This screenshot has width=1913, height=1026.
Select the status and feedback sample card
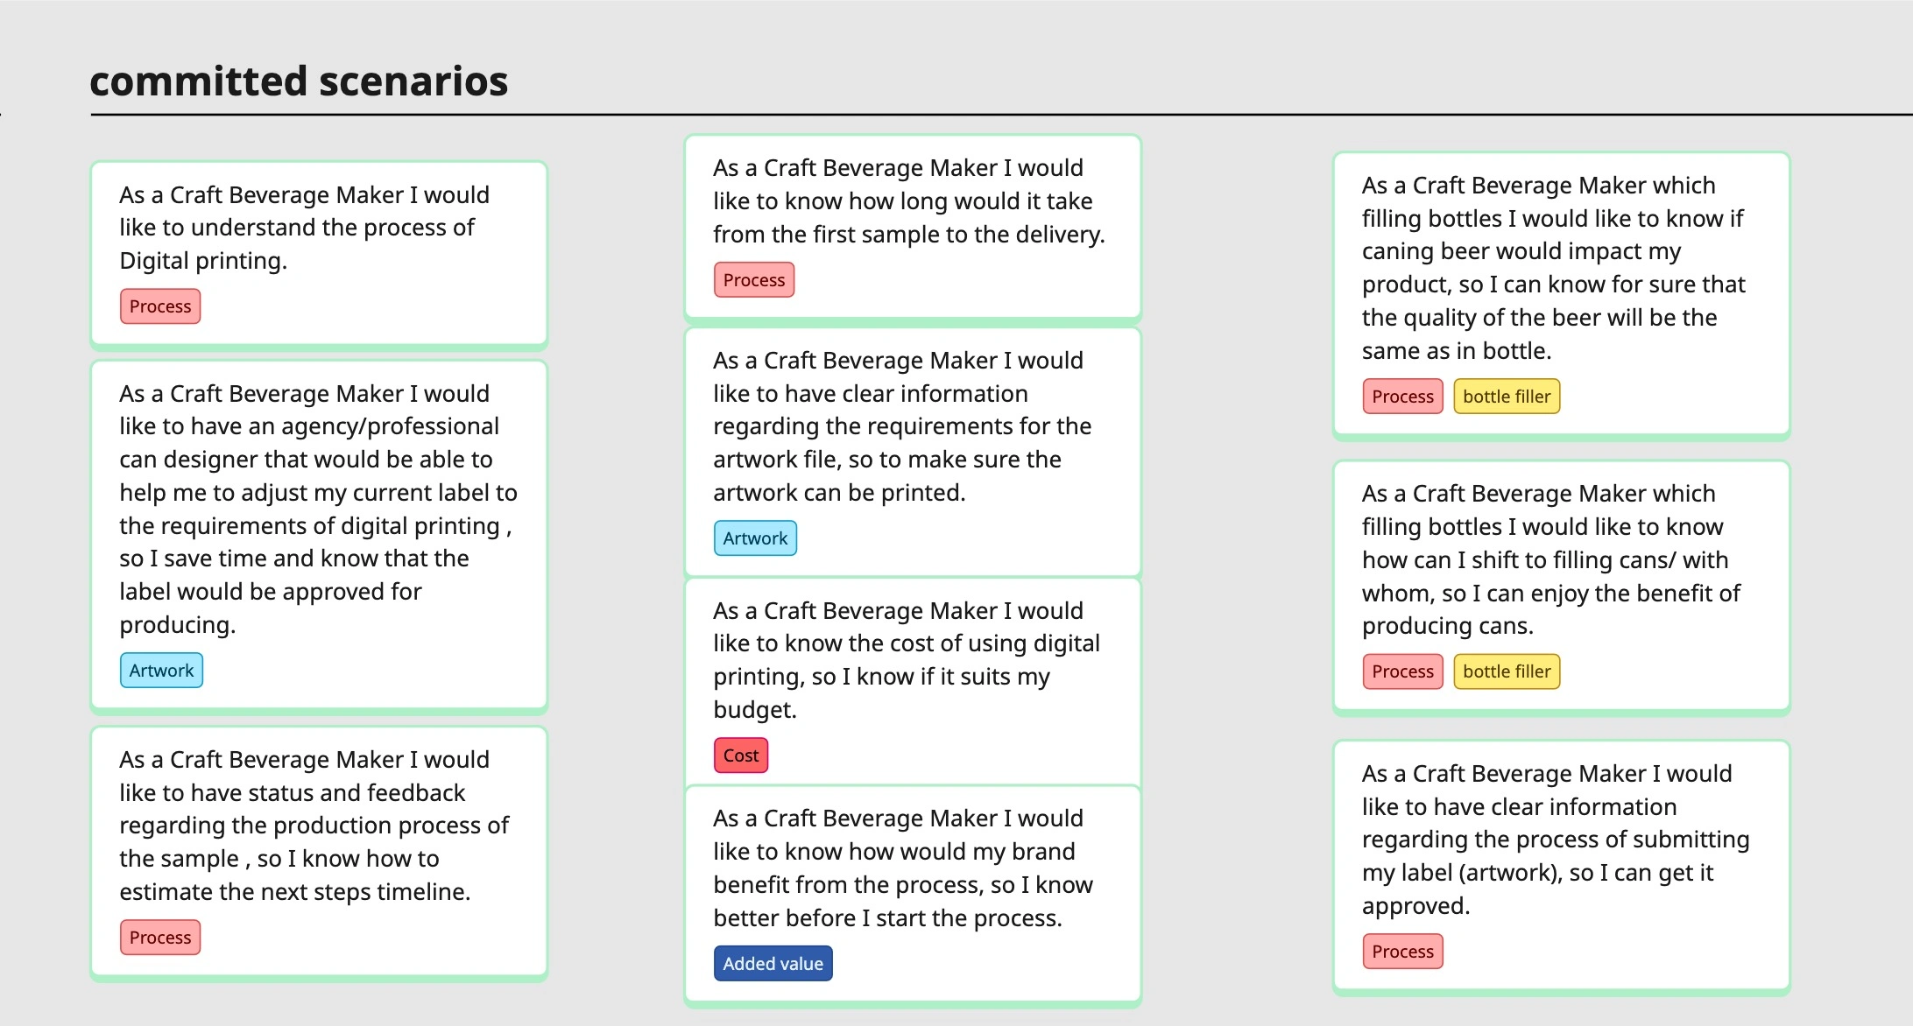[319, 825]
